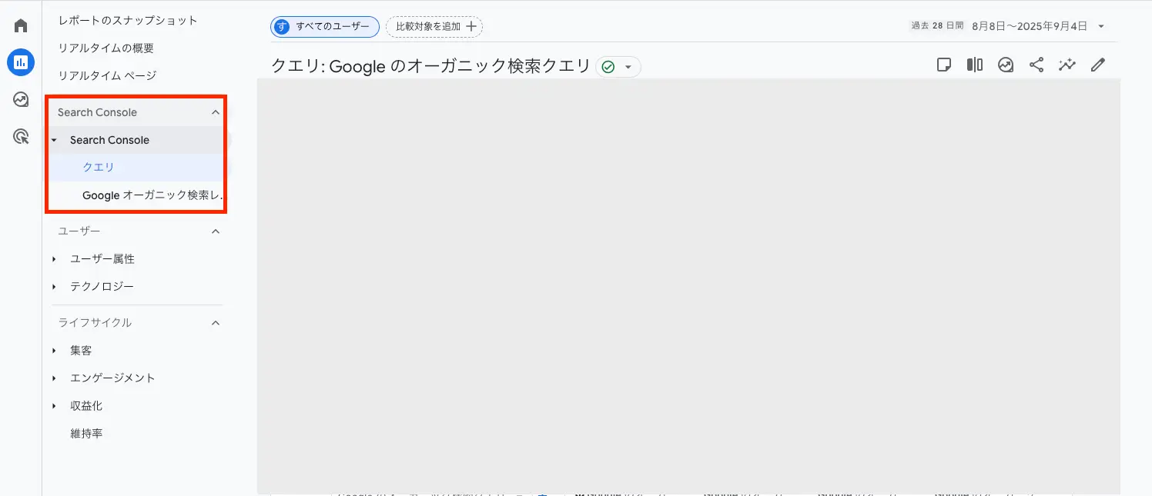The image size is (1152, 496).
Task: Open the green check status dropdown
Action: (x=618, y=67)
